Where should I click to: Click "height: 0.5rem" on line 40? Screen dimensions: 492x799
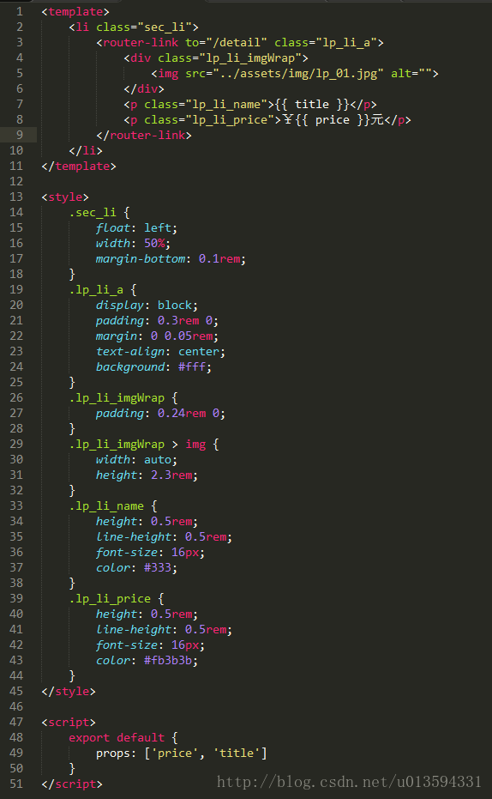tap(147, 614)
